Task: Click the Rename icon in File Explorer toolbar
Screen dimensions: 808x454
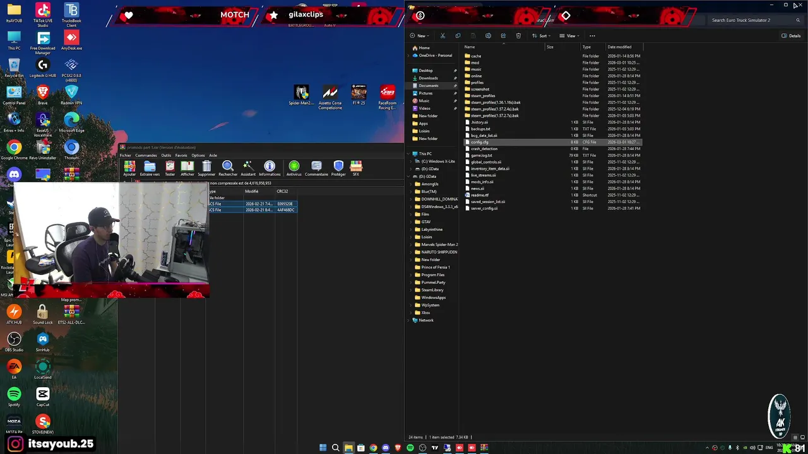Action: pyautogui.click(x=488, y=36)
